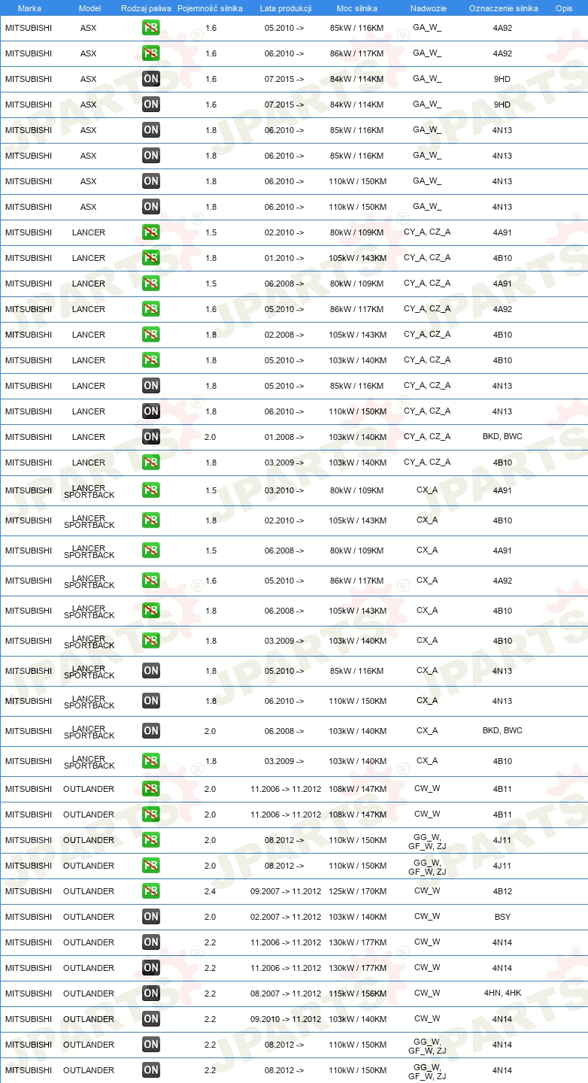Click engine code BSY
This screenshot has height=1083, width=588.
[x=502, y=917]
